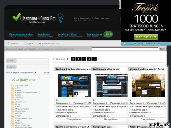Screen dimensions: 171x128
Task: Click the folder icon next to Спорт
Action: (x=13, y=116)
